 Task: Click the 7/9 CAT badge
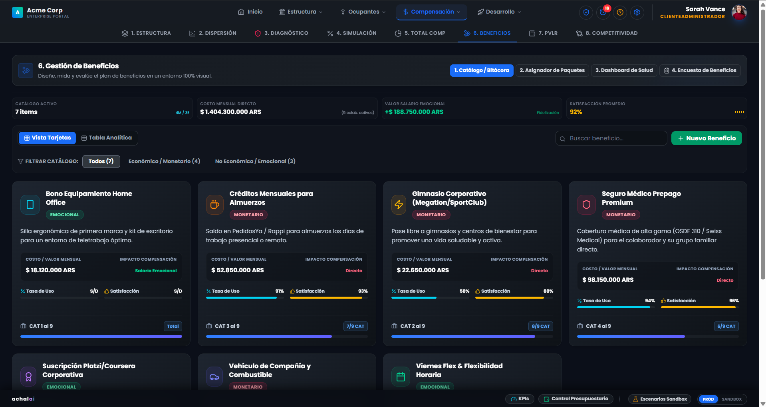point(355,326)
